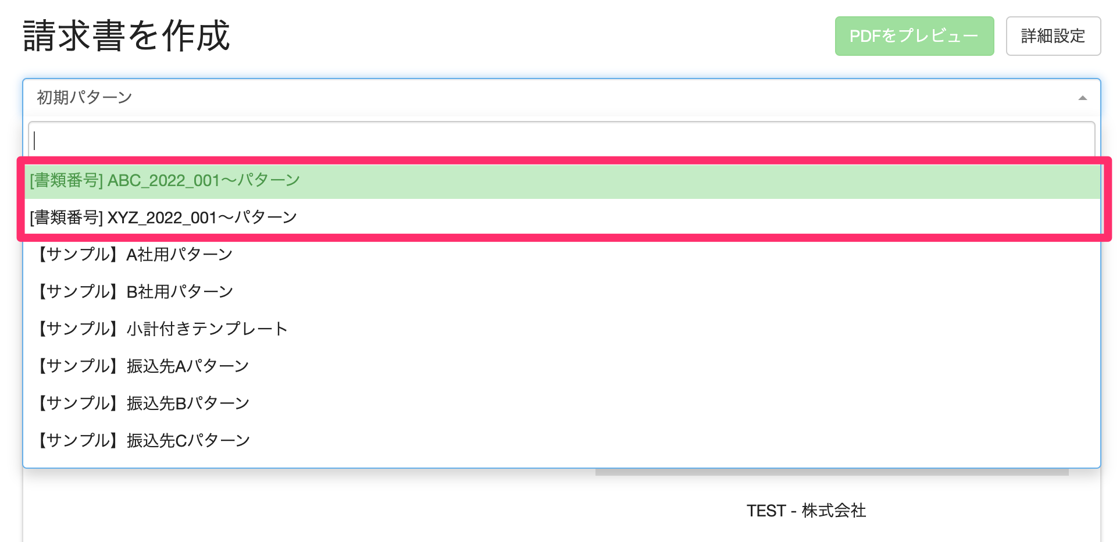Click the PDFをプレビュー button
1120x542 pixels.
914,36
